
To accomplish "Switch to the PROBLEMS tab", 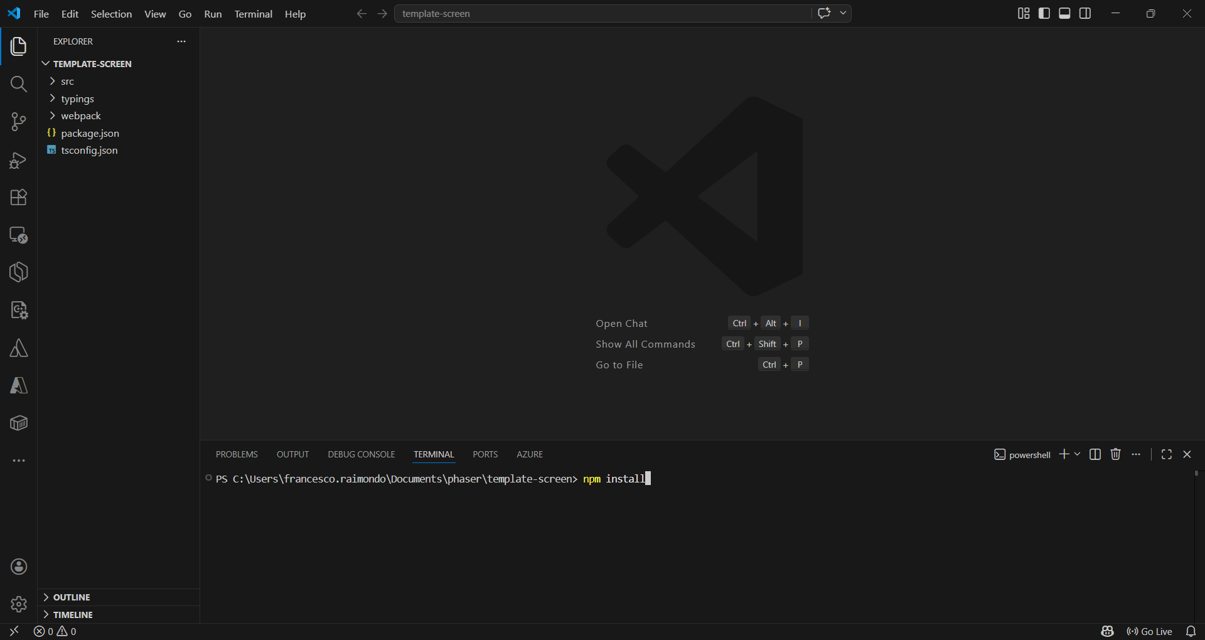I will pyautogui.click(x=237, y=454).
